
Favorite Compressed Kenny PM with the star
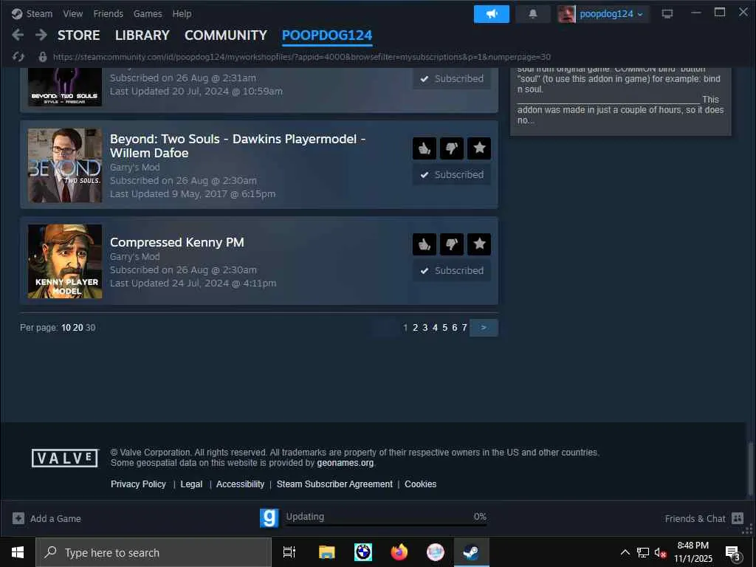[479, 244]
